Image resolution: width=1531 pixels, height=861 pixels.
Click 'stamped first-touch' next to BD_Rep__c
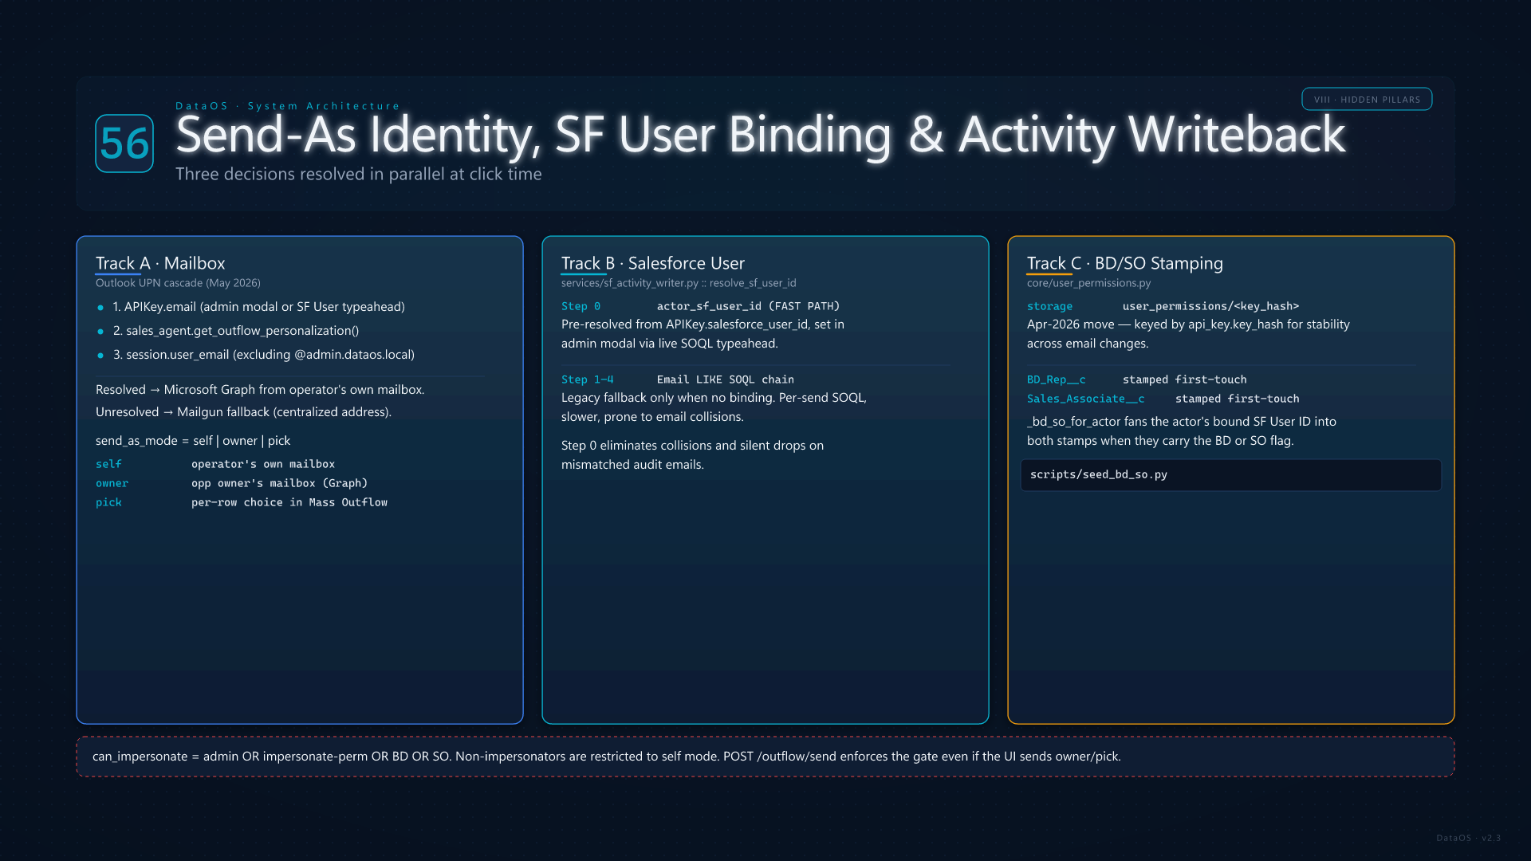1185,379
